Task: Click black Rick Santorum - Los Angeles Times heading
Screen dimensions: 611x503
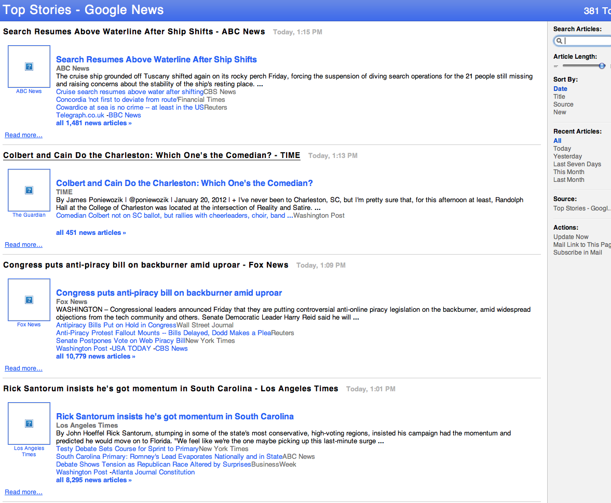Action: [x=171, y=389]
